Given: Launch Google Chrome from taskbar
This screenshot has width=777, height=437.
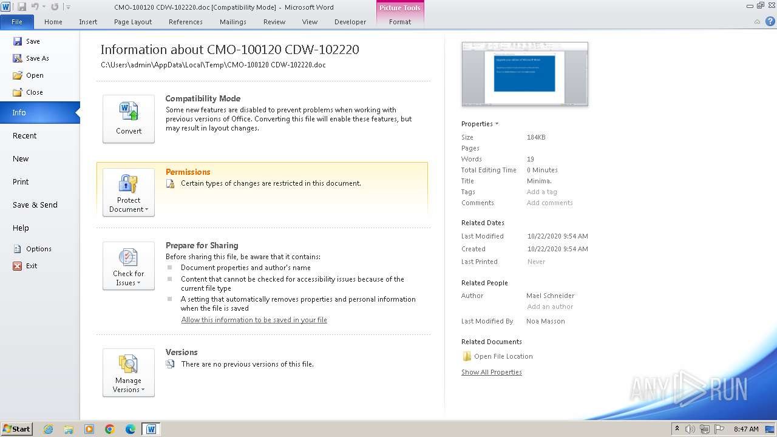Looking at the screenshot, I should pyautogui.click(x=110, y=429).
